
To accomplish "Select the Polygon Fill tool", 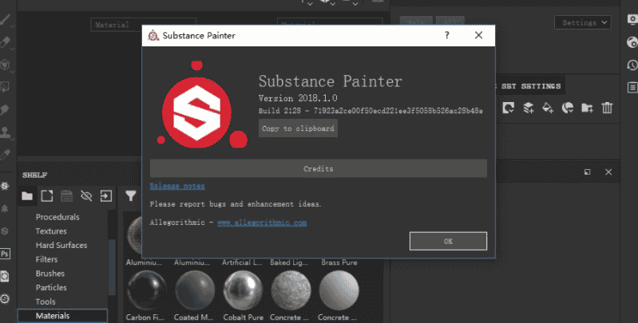I will tap(5, 87).
